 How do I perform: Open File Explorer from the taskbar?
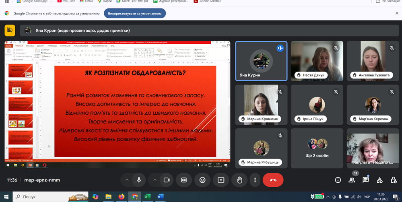pyautogui.click(x=109, y=197)
